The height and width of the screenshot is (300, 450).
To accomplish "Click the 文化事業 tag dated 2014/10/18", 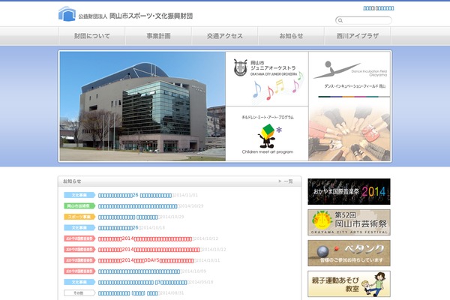I will 79,228.
